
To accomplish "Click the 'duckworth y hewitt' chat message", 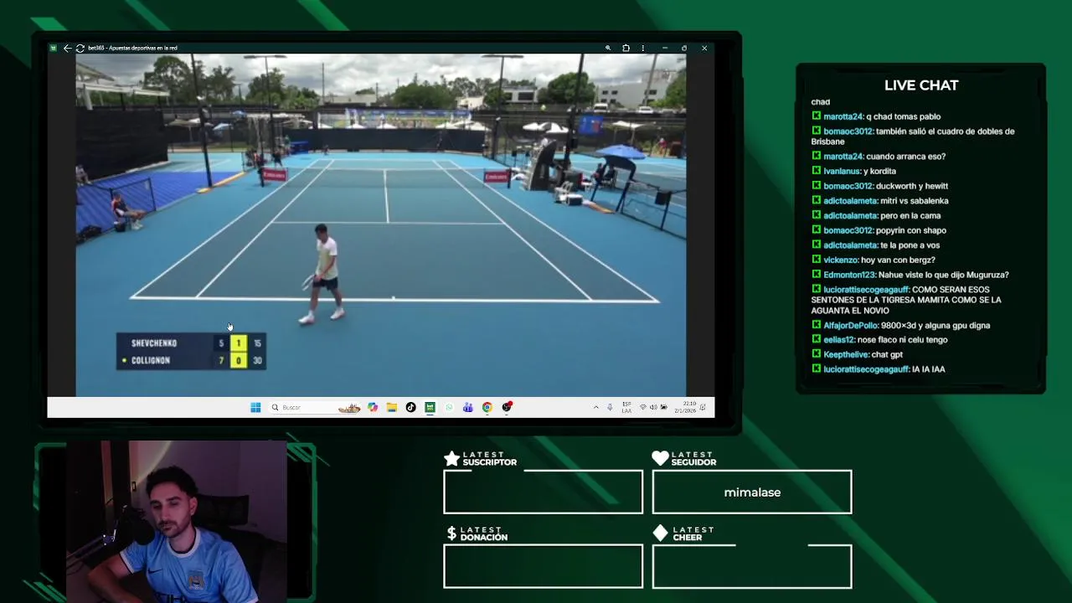I will 912,186.
